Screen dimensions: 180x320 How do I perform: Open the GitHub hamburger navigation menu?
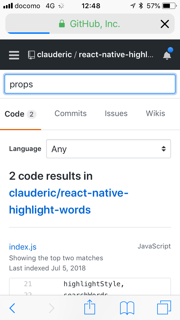[x=14, y=55]
